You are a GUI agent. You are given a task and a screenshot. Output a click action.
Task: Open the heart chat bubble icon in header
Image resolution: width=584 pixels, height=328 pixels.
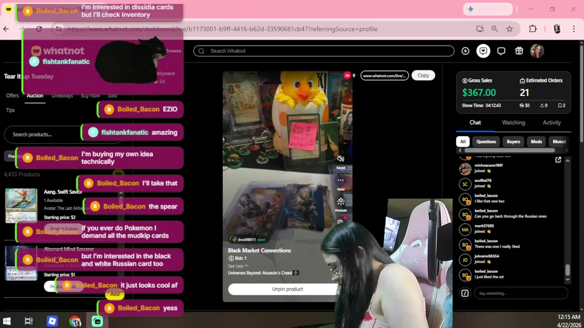tap(483, 51)
